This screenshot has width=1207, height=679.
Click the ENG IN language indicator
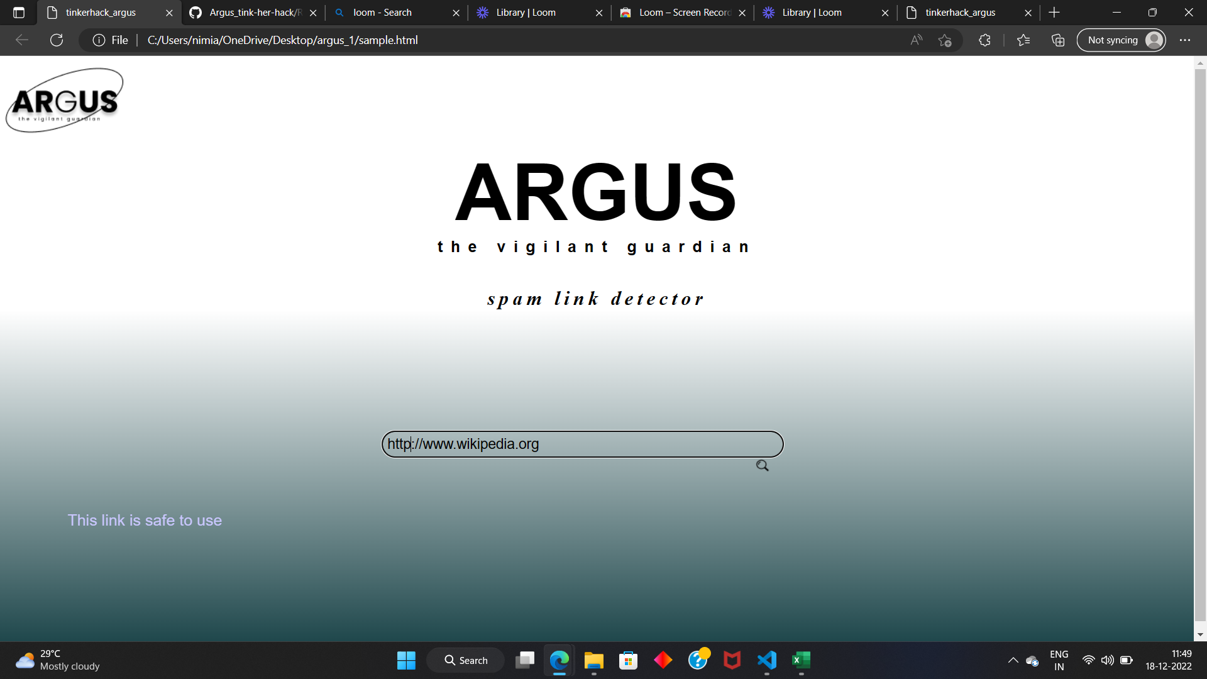(1059, 660)
